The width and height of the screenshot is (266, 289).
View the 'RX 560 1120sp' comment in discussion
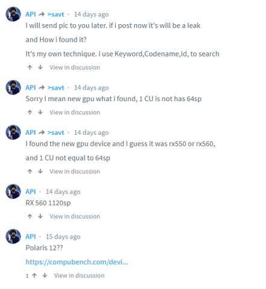click(x=75, y=216)
